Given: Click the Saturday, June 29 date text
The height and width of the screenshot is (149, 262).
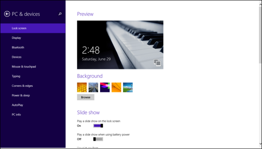Looking at the screenshot, I should pos(96,59).
